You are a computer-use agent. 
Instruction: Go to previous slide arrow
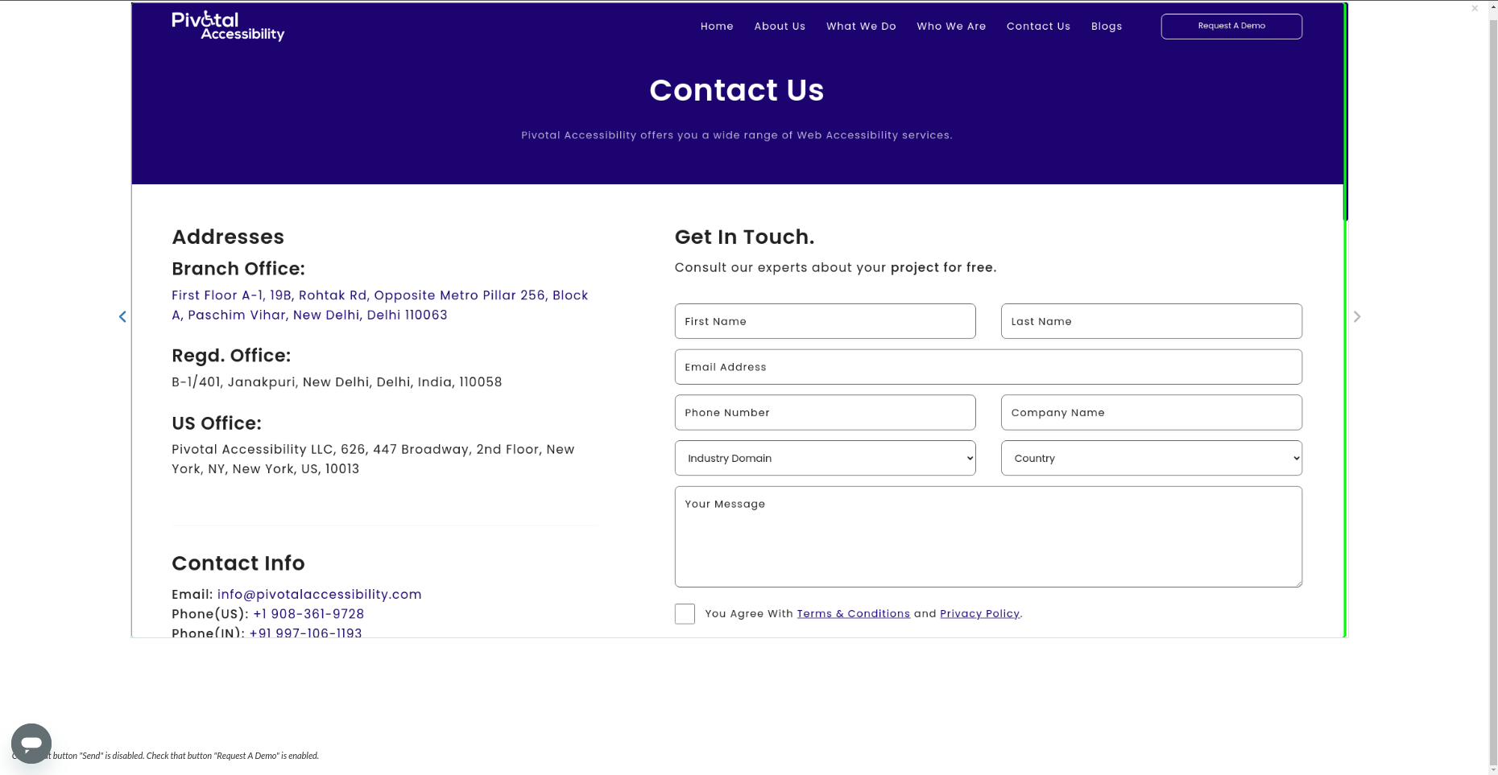pos(122,317)
